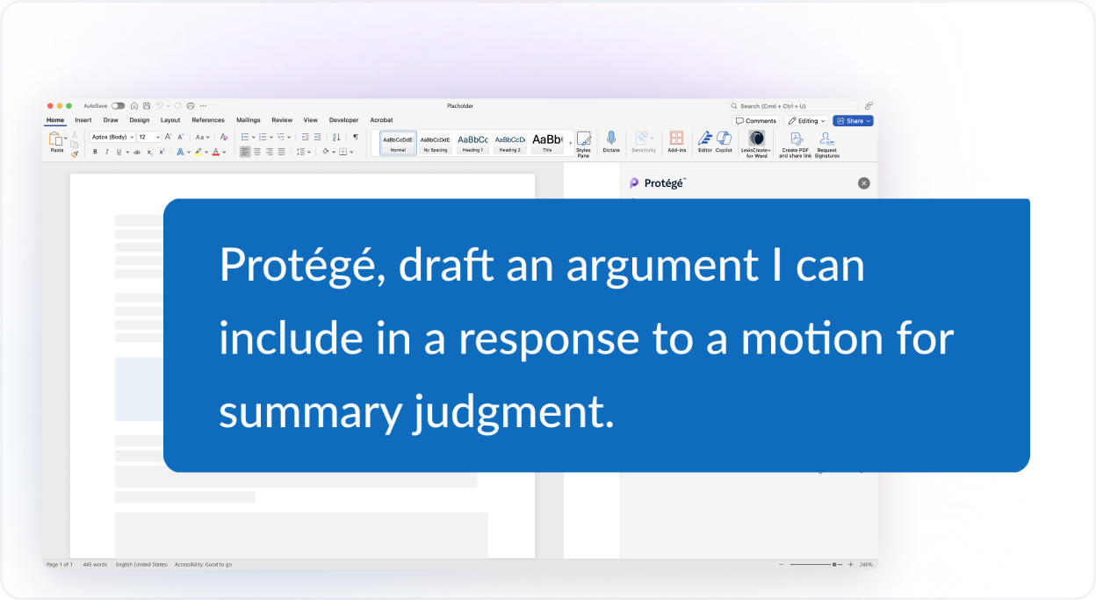
Task: Click the Print icon in title bar
Action: (191, 106)
